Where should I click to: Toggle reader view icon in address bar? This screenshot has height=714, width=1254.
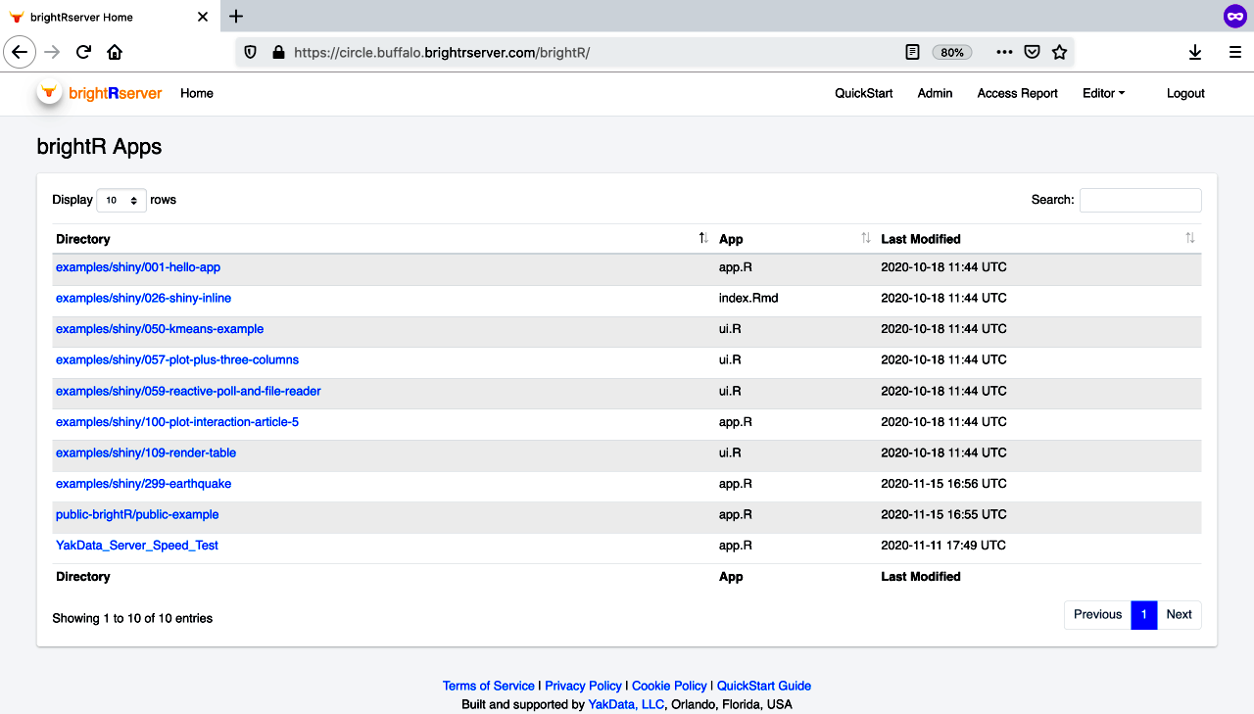(912, 53)
